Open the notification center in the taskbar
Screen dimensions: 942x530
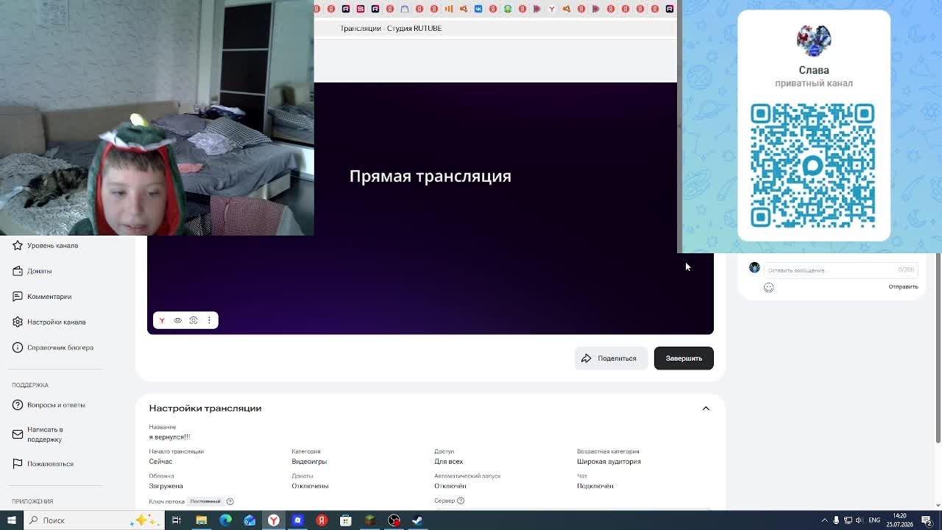click(927, 520)
